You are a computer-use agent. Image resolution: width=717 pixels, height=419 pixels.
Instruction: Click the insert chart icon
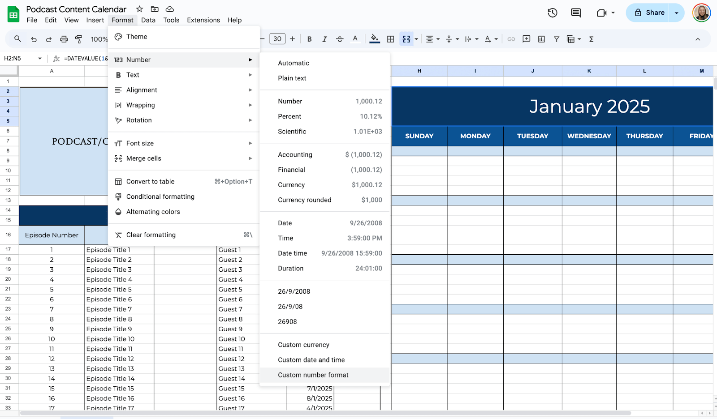(541, 39)
